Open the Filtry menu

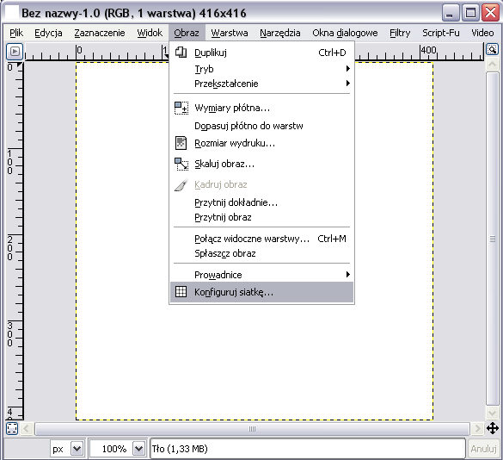pyautogui.click(x=400, y=33)
